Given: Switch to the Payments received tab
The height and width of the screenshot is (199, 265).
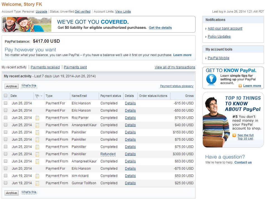Looking at the screenshot, I should [x=45, y=67].
